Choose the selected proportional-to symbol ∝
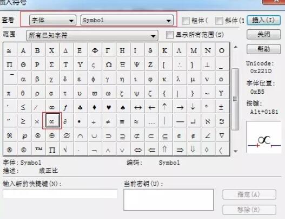The image size is (285, 219). click(x=52, y=121)
